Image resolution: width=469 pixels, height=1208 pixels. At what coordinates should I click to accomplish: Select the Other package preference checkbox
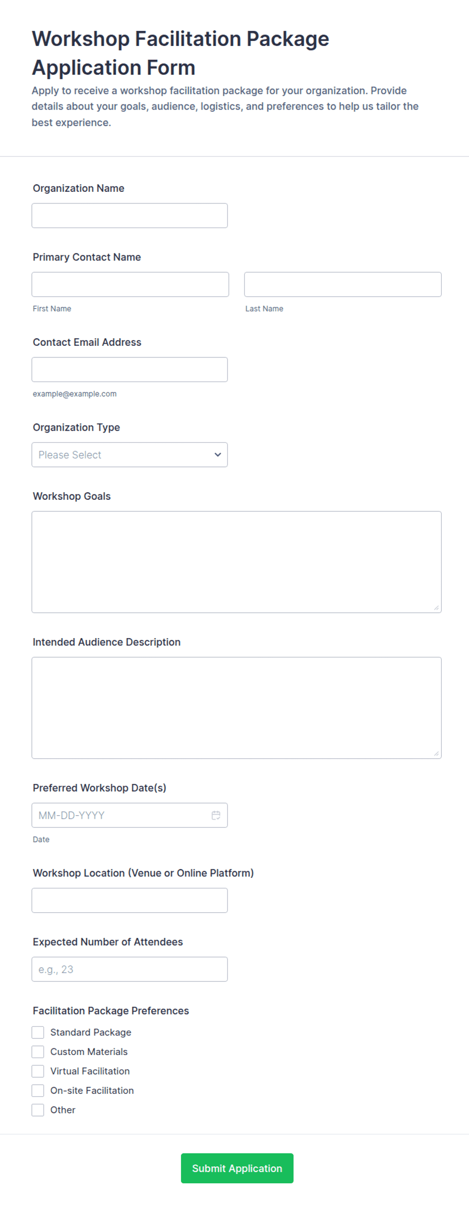click(x=38, y=1109)
